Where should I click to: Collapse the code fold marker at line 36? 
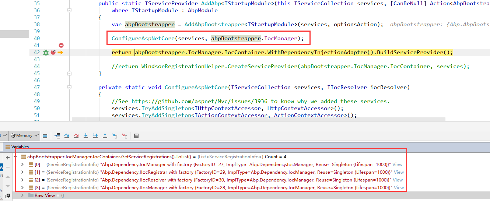(x=69, y=11)
